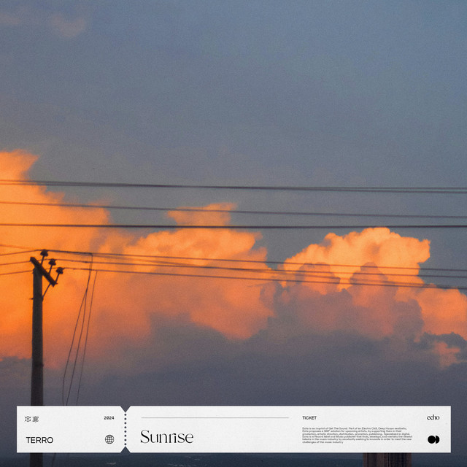Click the small orange cloud in center
Viewport: 467px width, 467px height.
click(201, 215)
